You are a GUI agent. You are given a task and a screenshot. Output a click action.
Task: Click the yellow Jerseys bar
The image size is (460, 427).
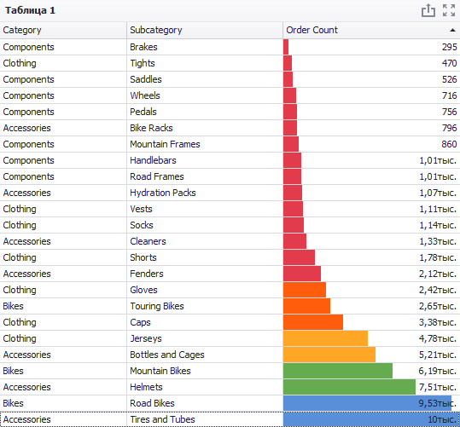tap(326, 338)
